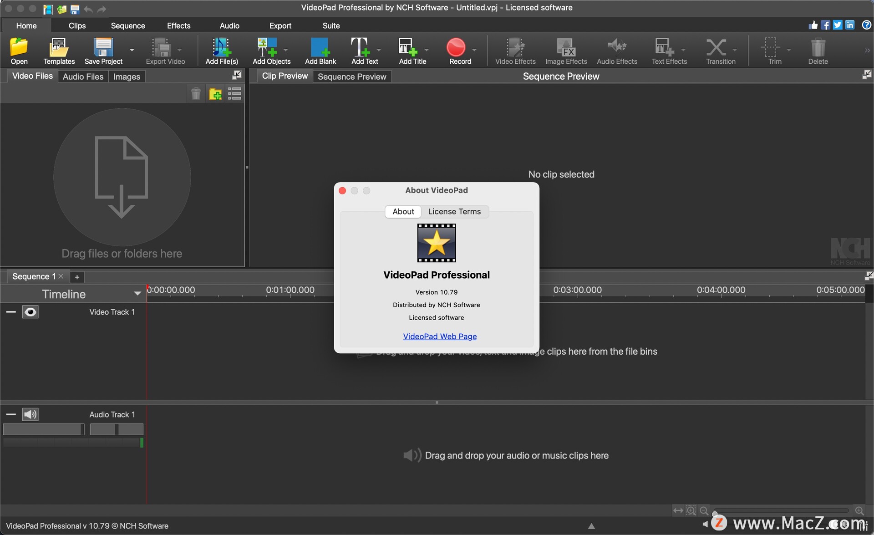Viewport: 874px width, 535px height.
Task: Open a project with the Open folder icon
Action: click(19, 51)
